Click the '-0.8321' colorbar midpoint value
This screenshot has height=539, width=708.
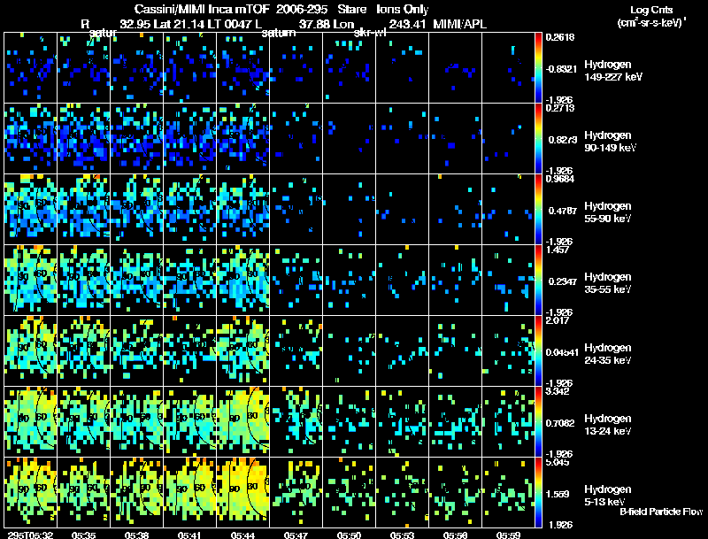tap(561, 69)
